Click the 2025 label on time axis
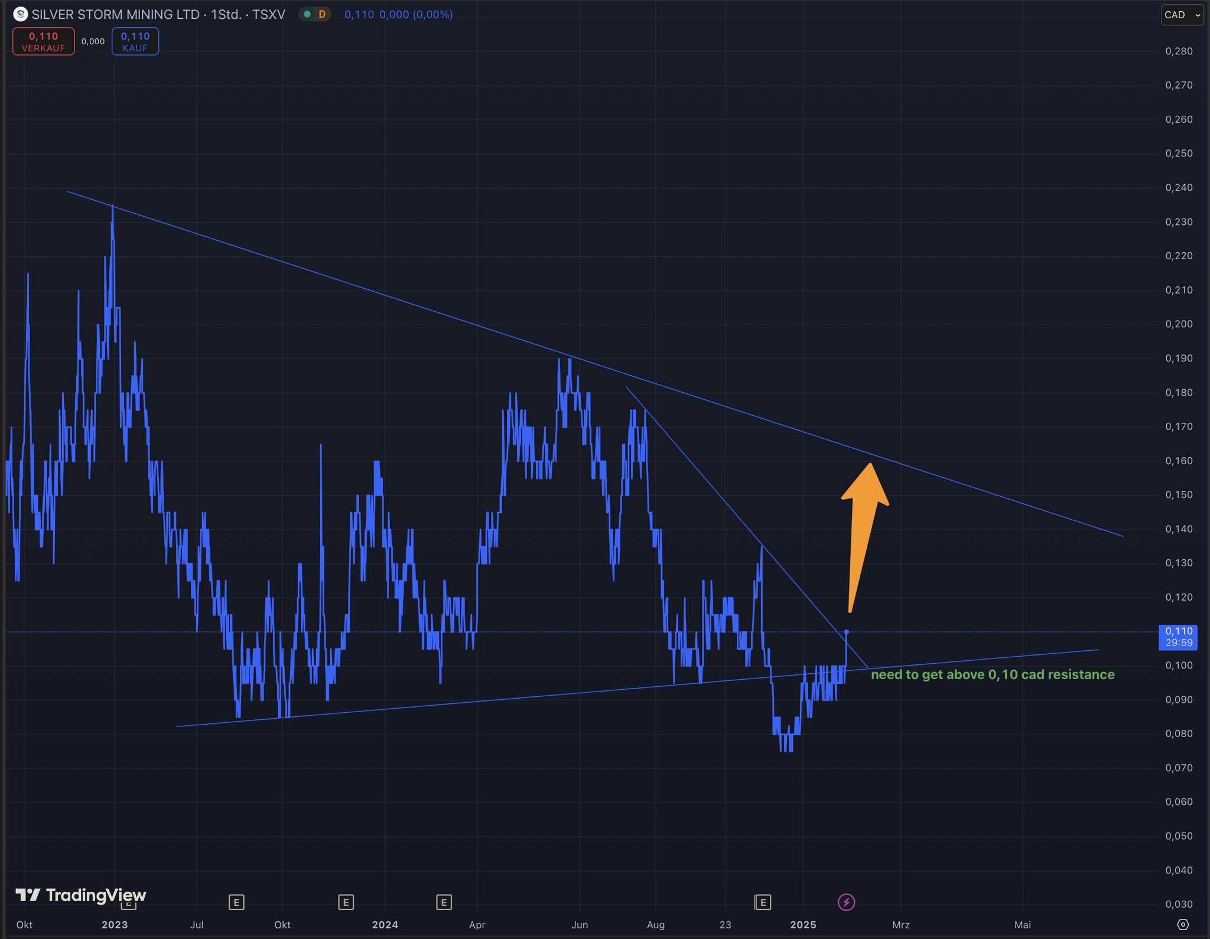The width and height of the screenshot is (1210, 939). pyautogui.click(x=803, y=924)
